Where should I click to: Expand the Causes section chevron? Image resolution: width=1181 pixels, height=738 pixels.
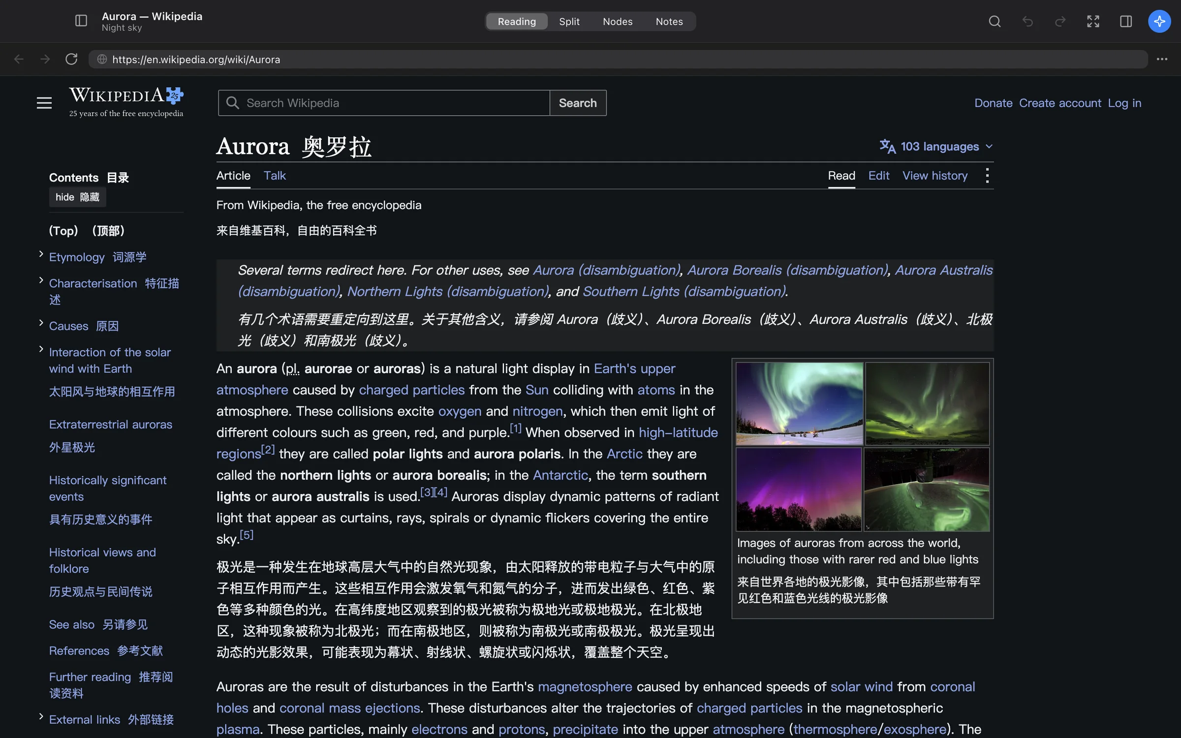point(41,323)
